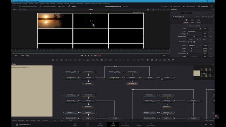Add a Merge node from the toolbar

[93, 60]
